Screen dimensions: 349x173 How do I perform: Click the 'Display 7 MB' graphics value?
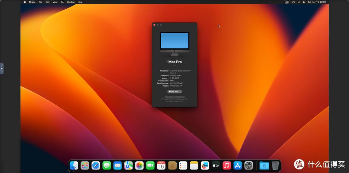coord(175,76)
